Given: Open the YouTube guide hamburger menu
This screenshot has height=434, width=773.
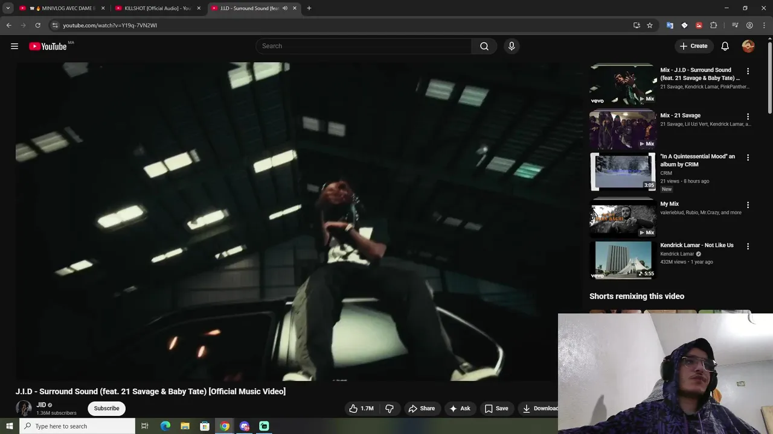Looking at the screenshot, I should (x=14, y=46).
